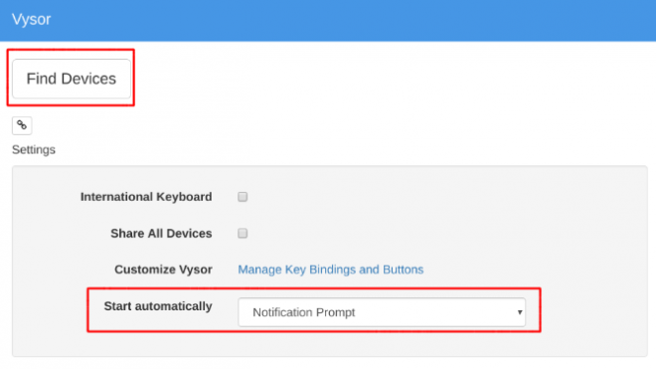Click the blue Vysor header bar
Viewport: 656px width, 369px height.
click(328, 20)
